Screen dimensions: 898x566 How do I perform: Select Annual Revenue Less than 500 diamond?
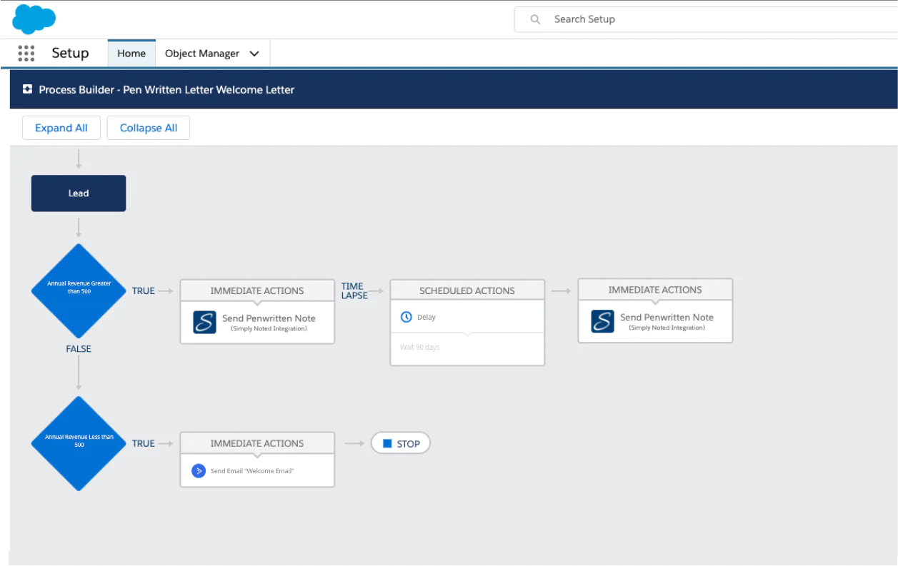tap(79, 443)
